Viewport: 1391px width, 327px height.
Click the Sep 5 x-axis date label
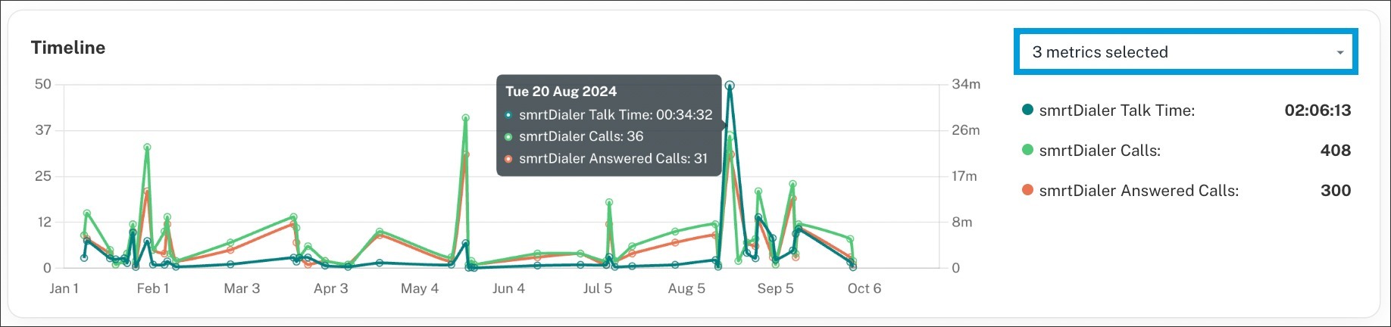(x=775, y=288)
